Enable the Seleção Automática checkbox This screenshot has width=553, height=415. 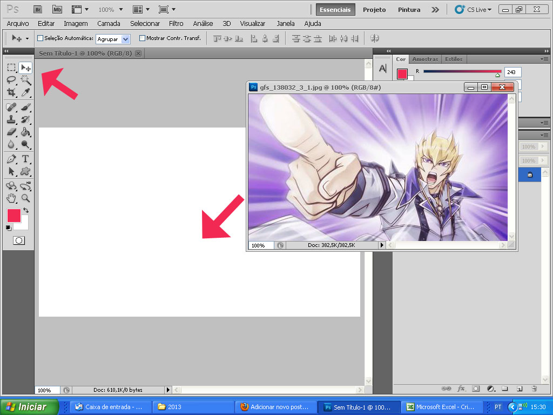point(40,38)
